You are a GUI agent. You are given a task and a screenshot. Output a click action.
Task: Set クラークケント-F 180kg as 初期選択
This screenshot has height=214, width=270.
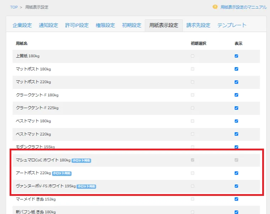[193, 95]
